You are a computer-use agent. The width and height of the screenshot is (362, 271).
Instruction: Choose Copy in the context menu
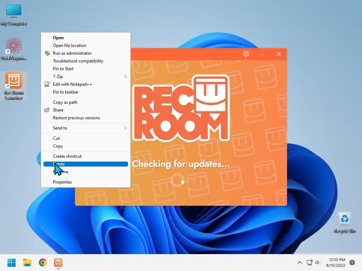click(86, 146)
